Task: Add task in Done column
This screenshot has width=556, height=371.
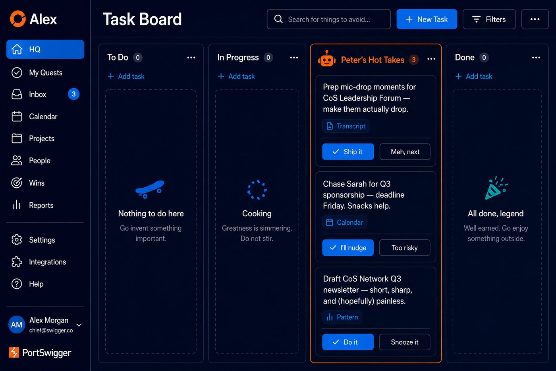Action: (x=474, y=76)
